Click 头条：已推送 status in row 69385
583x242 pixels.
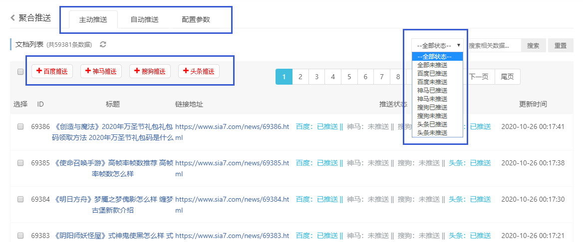470,162
